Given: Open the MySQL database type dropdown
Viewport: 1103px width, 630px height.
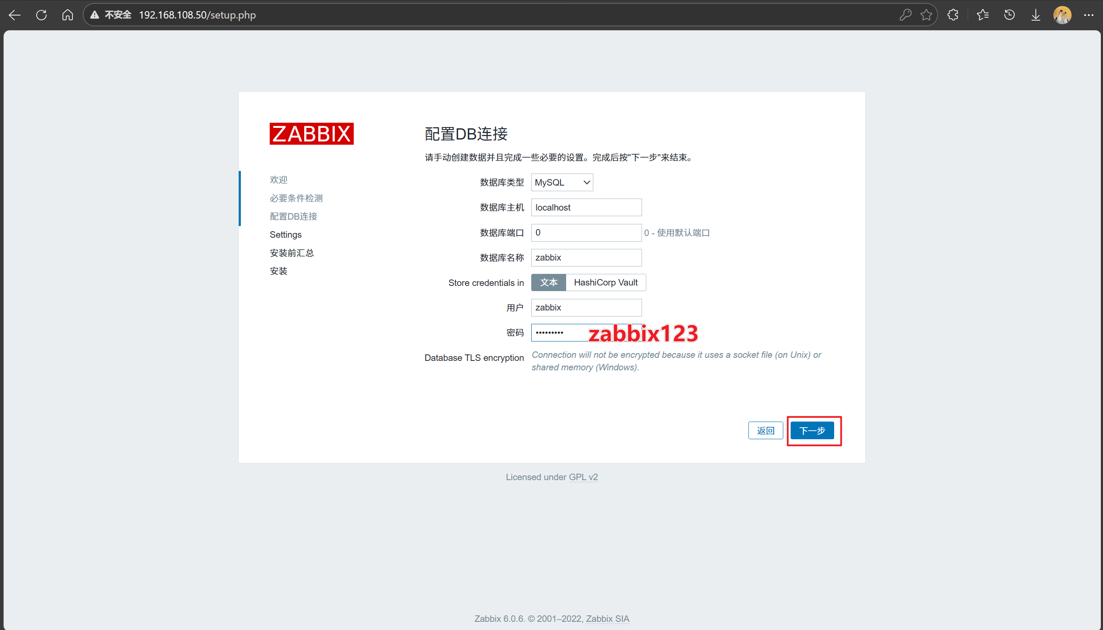Looking at the screenshot, I should click(x=562, y=183).
